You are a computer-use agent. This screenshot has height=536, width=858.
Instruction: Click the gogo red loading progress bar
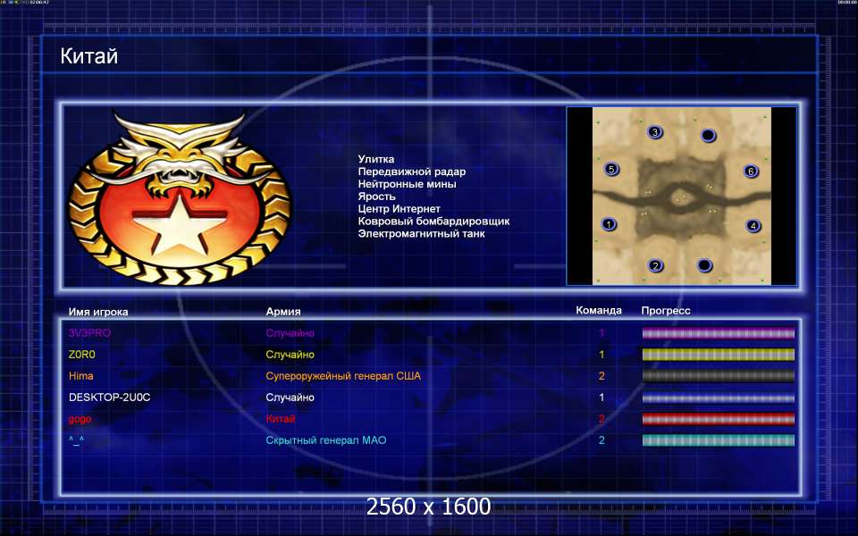(x=718, y=419)
